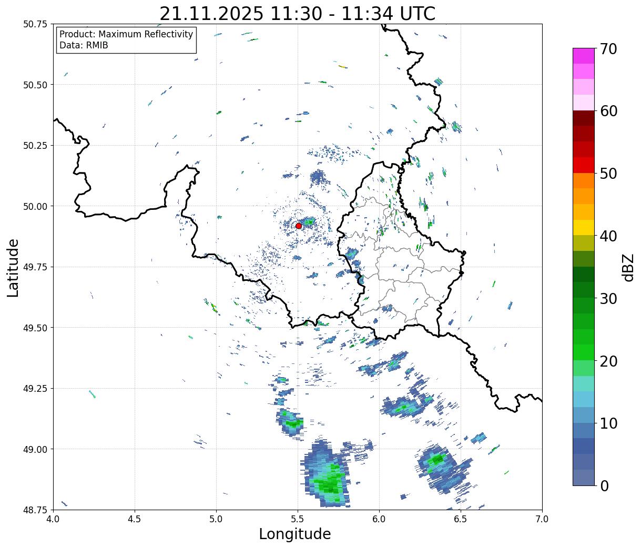Click the colorbar tick label 50
The height and width of the screenshot is (547, 641).
click(608, 174)
